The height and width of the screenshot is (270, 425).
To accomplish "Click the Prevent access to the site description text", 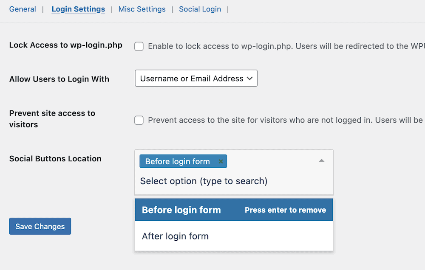I will (286, 120).
